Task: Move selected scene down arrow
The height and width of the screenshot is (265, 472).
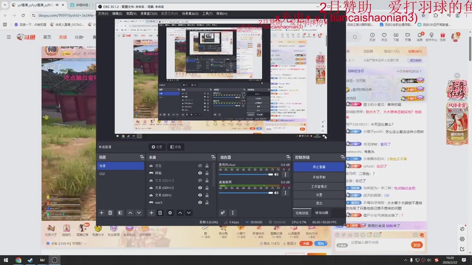Action: pyautogui.click(x=139, y=213)
